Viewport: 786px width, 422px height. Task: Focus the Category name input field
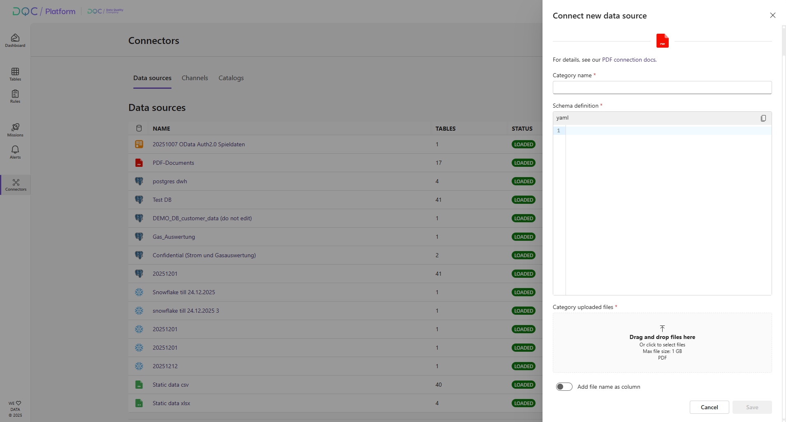click(x=662, y=88)
